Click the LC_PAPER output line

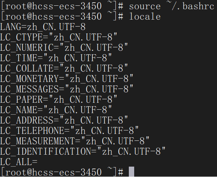(59, 99)
